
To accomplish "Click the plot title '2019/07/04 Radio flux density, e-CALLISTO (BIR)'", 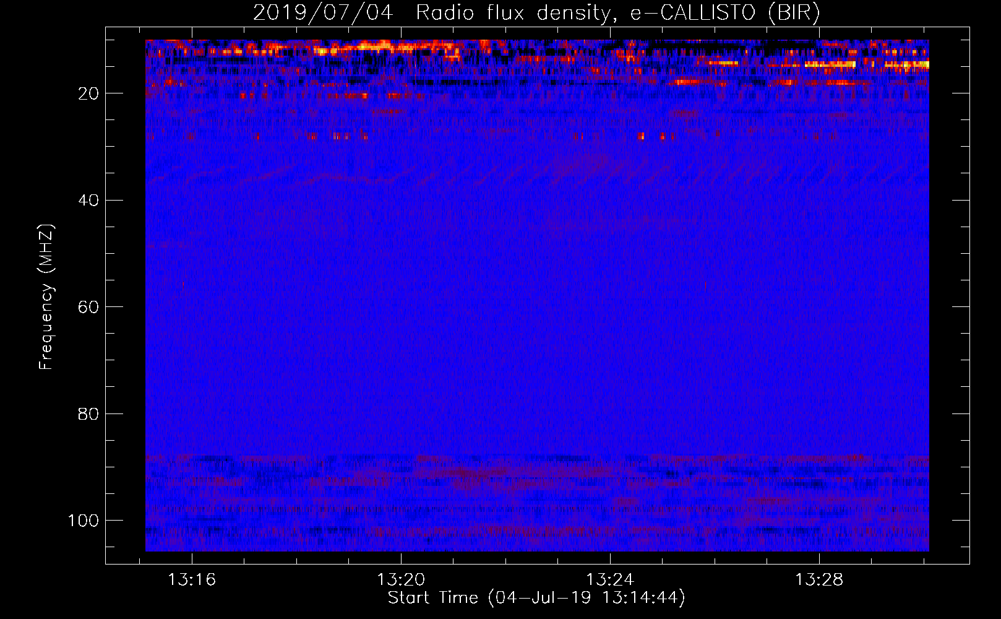I will point(536,12).
